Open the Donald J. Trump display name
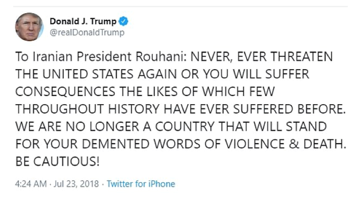The height and width of the screenshot is (199, 356). (x=83, y=21)
